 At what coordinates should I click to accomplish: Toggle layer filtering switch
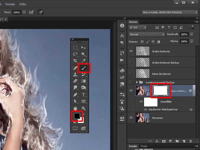click(192, 27)
